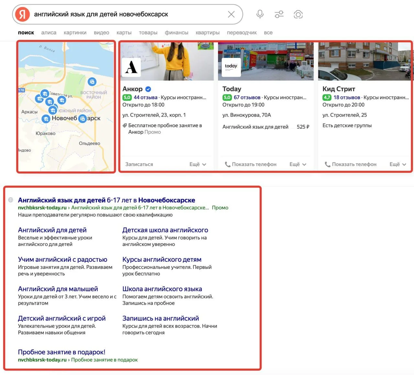The height and width of the screenshot is (375, 414).
Task: Switch to the алиса tab
Action: 49,32
